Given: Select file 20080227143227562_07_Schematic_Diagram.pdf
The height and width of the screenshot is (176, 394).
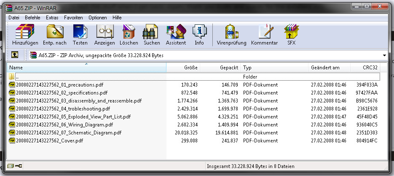Looking at the screenshot, I should pos(69,133).
